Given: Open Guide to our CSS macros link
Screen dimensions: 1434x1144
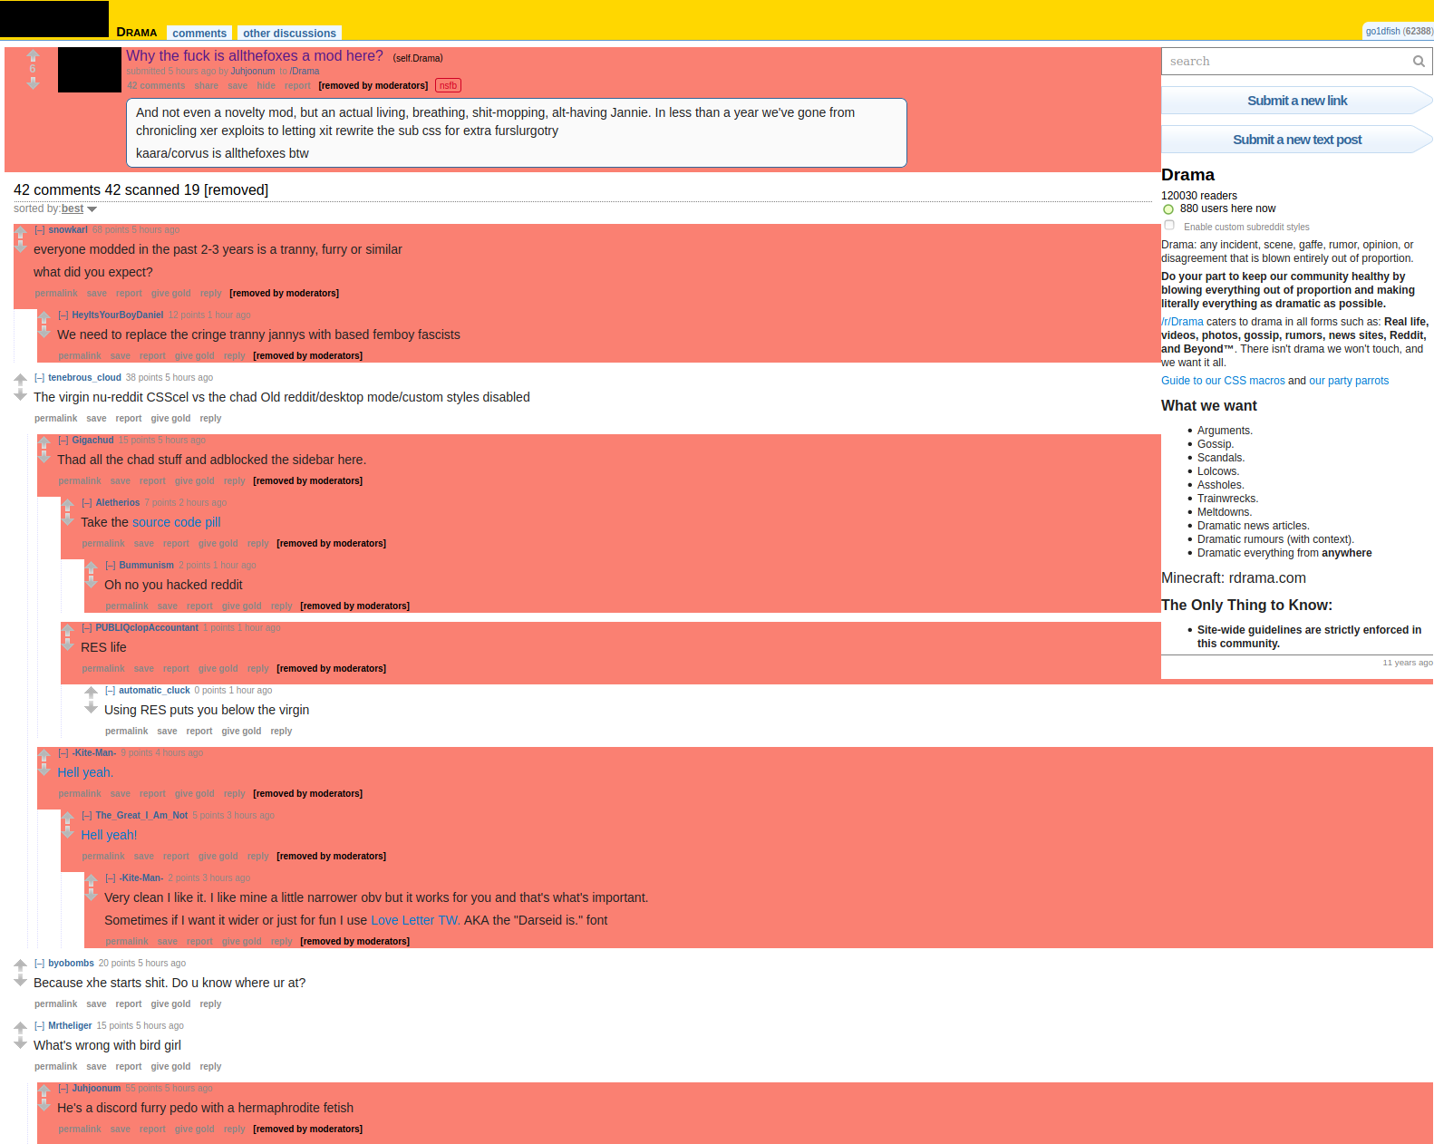Looking at the screenshot, I should click(x=1223, y=381).
